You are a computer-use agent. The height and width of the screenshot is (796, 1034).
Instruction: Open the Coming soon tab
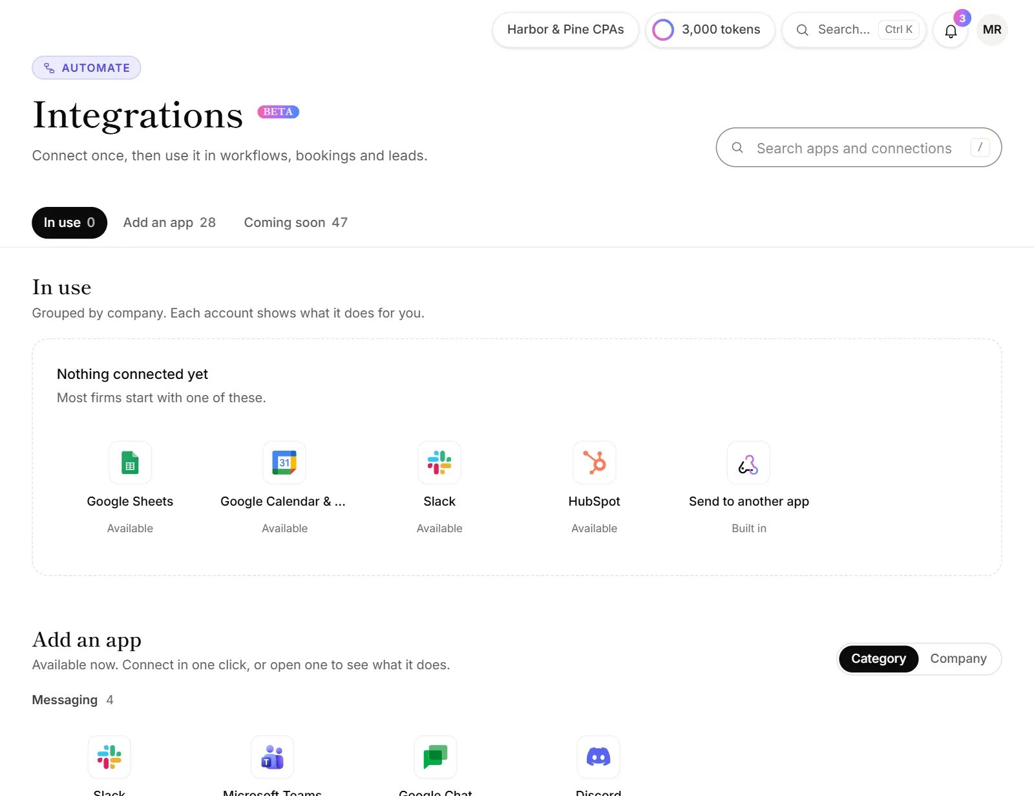pos(295,222)
